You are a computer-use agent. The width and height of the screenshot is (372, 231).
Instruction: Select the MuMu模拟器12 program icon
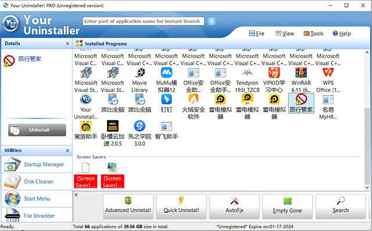167,73
